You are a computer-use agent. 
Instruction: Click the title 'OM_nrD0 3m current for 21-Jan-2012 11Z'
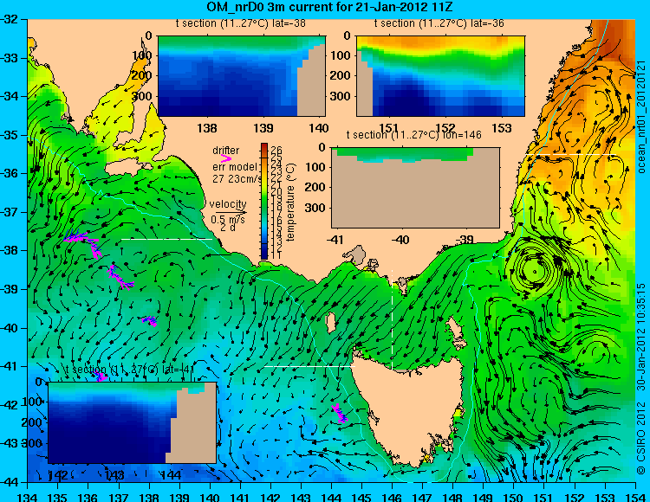coord(329,7)
